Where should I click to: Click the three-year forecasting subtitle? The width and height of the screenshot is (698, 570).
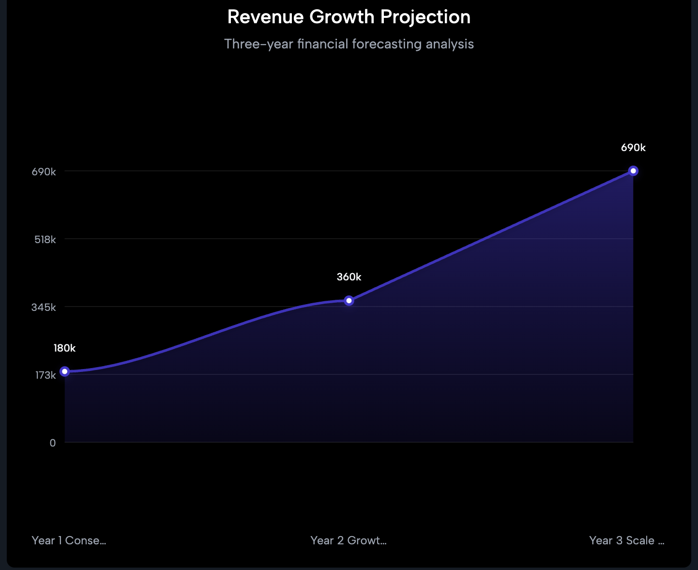[349, 44]
